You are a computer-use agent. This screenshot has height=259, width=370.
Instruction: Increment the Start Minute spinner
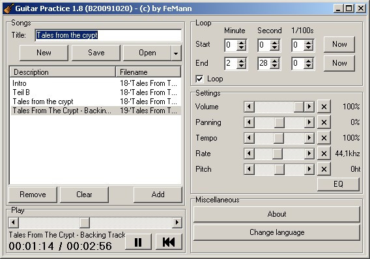(x=241, y=42)
